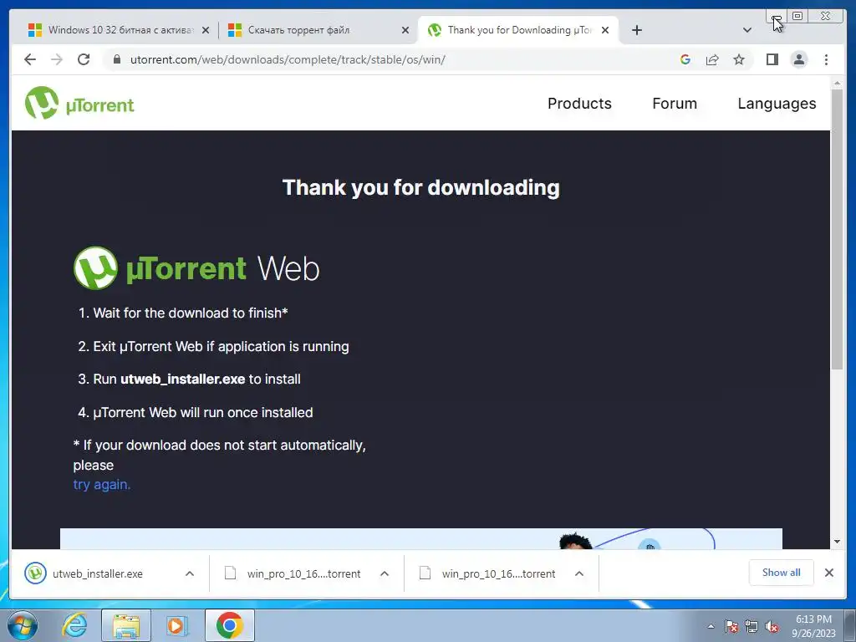This screenshot has height=642, width=856.
Task: Maximize the Chrome window
Action: [797, 16]
